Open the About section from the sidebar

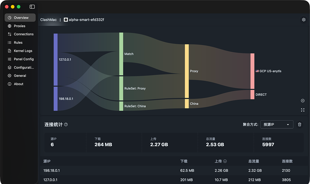point(18,84)
